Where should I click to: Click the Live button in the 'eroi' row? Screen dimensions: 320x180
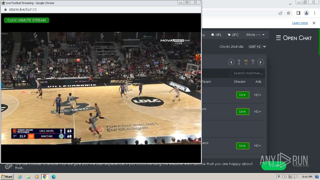point(242,146)
